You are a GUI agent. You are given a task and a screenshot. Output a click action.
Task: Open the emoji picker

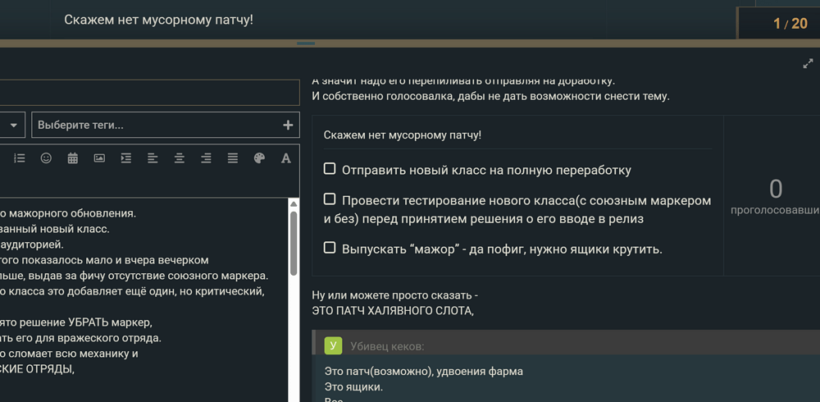click(x=46, y=158)
